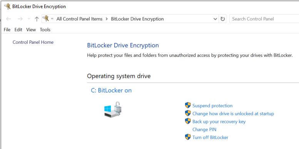Screen dimensions: 299x149
Task: Click the Back navigation arrow
Action: pyautogui.click(x=8, y=19)
